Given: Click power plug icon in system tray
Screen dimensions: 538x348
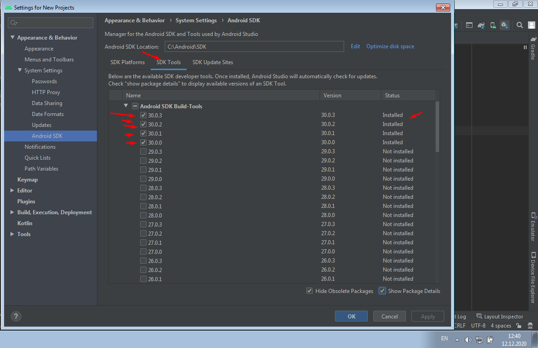Looking at the screenshot, I should (x=490, y=340).
